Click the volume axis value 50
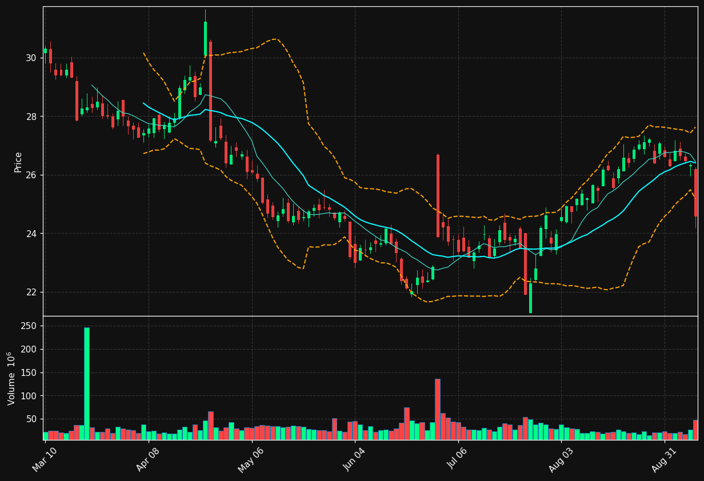704x481 pixels. [31, 419]
